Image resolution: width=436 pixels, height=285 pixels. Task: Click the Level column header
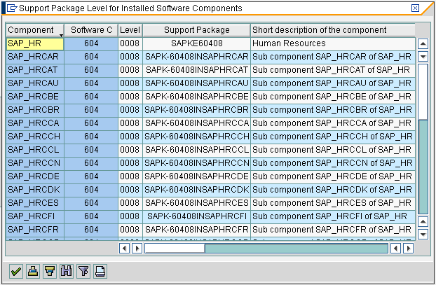(130, 30)
